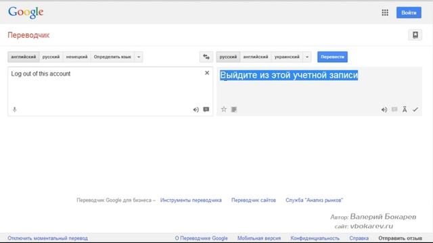This screenshot has width=433, height=243.
Task: Listen to the Russian translation audio
Action: pos(384,109)
